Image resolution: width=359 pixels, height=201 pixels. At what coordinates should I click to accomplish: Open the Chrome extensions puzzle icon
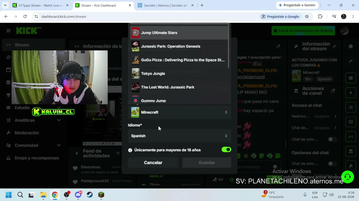[320, 16]
